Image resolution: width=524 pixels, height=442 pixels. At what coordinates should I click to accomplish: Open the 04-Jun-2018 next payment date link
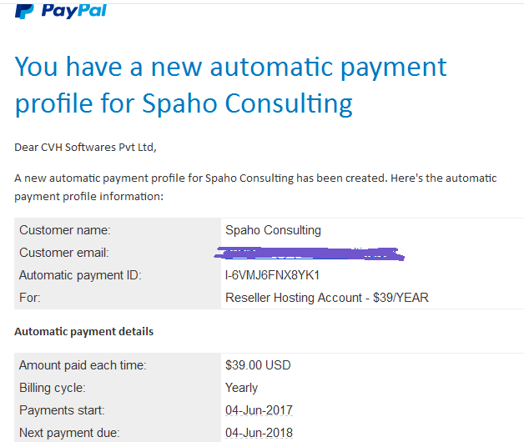pos(259,433)
